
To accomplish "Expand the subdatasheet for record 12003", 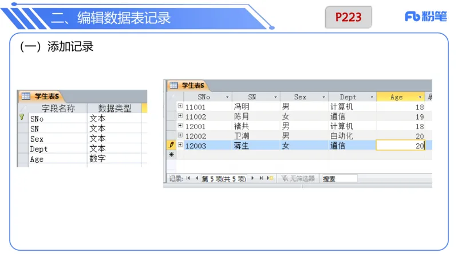I will click(x=180, y=144).
